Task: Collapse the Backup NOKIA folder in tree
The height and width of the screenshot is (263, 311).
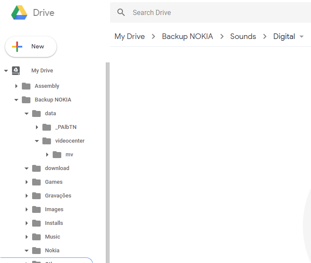Action: 16,100
